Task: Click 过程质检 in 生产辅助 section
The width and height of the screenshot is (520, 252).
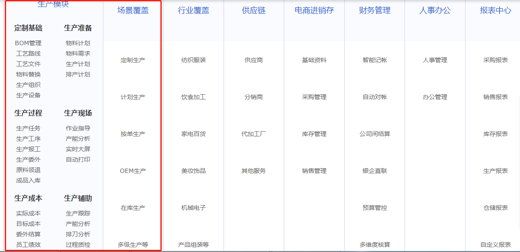Action: pyautogui.click(x=77, y=245)
